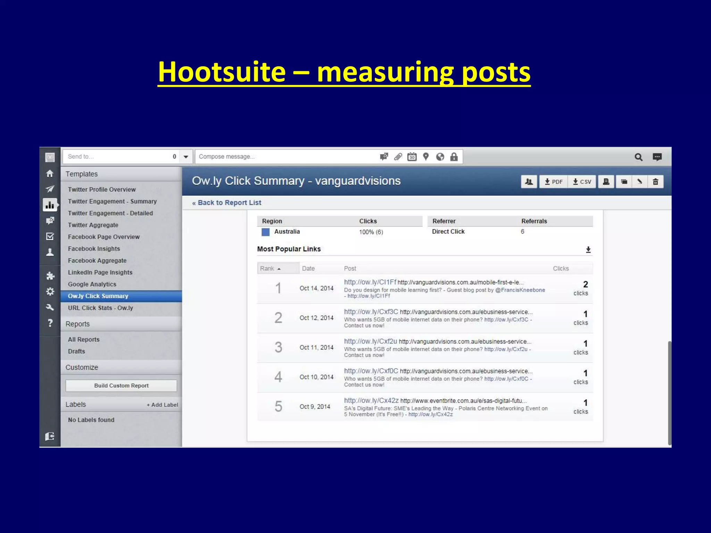The width and height of the screenshot is (711, 533).
Task: Select Facebook Aggregate template
Action: tap(97, 261)
